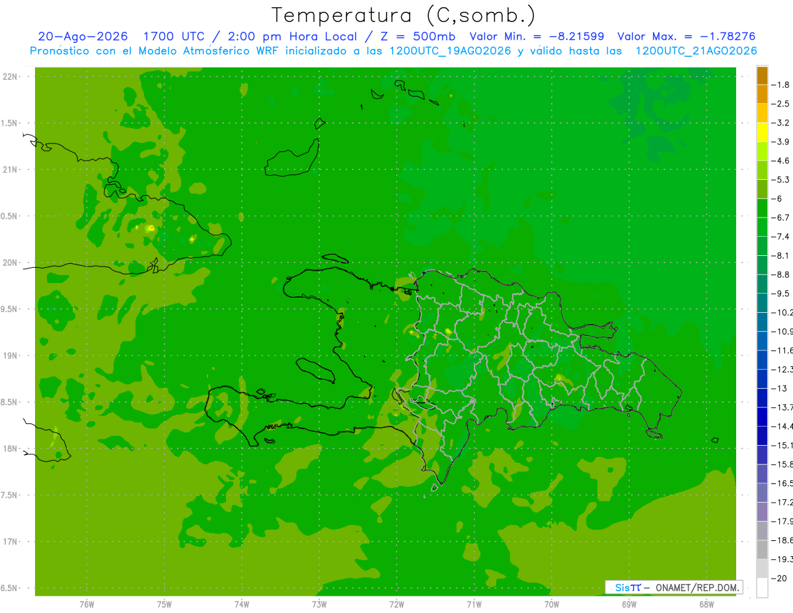Viewport: 793px width, 613px height.
Task: Click the '-8.8' color scale value
Action: click(x=781, y=274)
